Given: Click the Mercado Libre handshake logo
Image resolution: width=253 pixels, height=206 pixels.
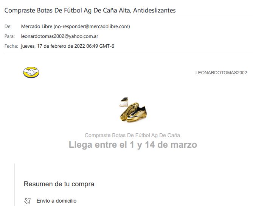Looking at the screenshot, I should point(31,72).
